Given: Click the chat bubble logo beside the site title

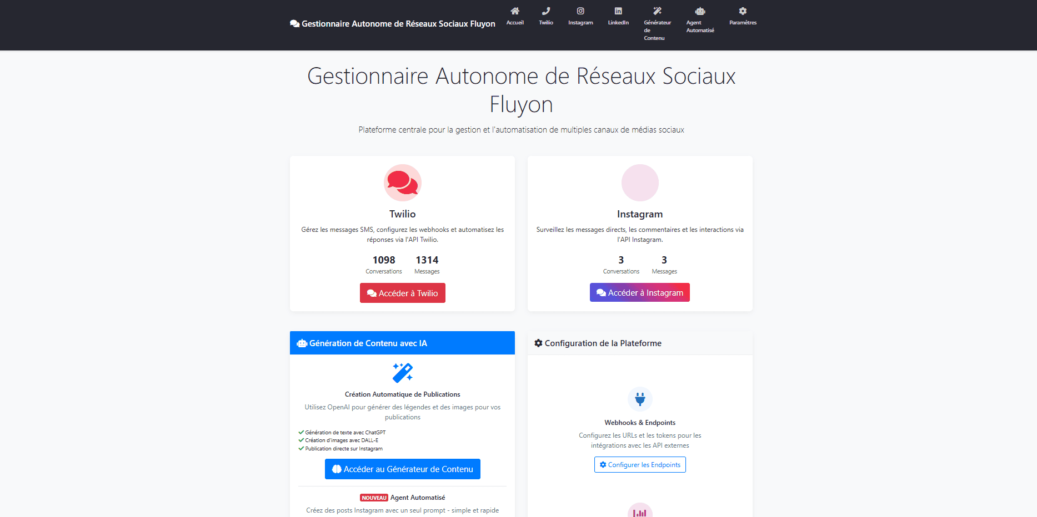Looking at the screenshot, I should [x=294, y=23].
